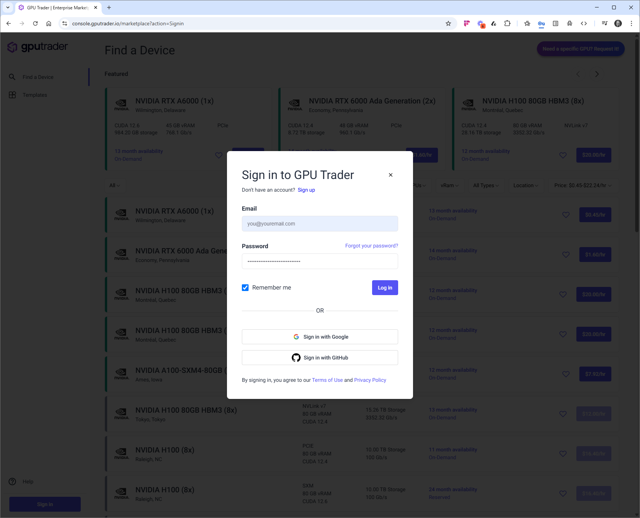
Task: Select the GPU Trader browser tab
Action: point(58,7)
